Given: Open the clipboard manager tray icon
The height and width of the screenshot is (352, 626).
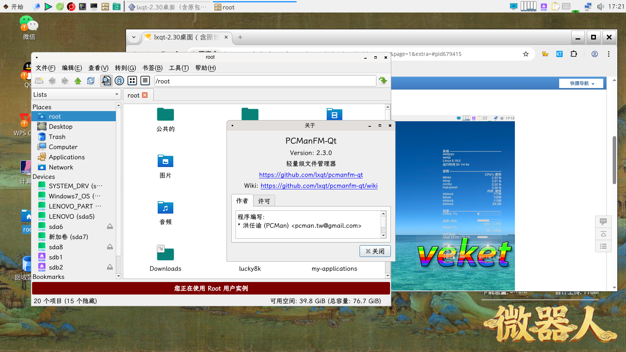Looking at the screenshot, I should coord(555,7).
